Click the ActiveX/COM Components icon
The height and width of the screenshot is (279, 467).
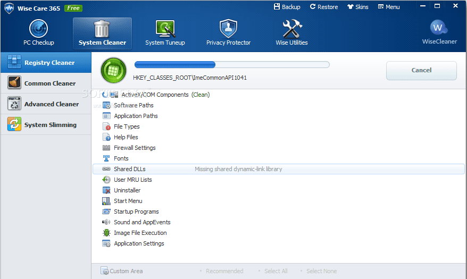coord(114,95)
